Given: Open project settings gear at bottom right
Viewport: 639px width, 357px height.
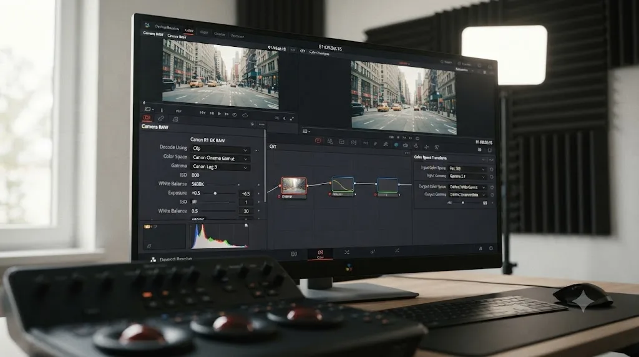Looking at the screenshot, I should (490, 248).
